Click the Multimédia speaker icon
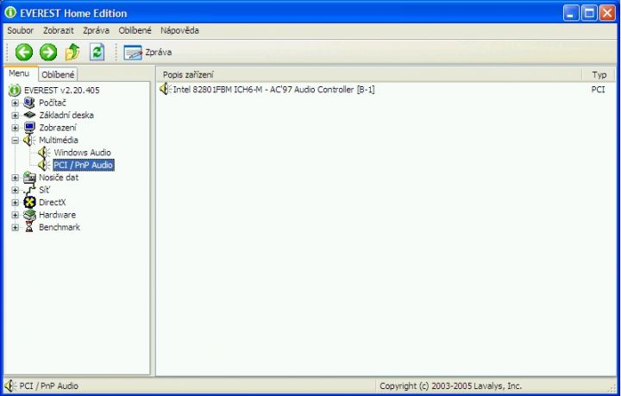 29,140
